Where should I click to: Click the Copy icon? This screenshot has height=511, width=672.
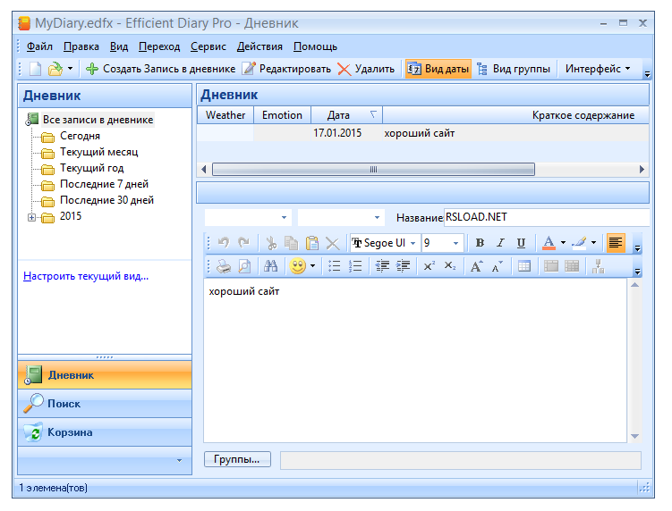(292, 243)
